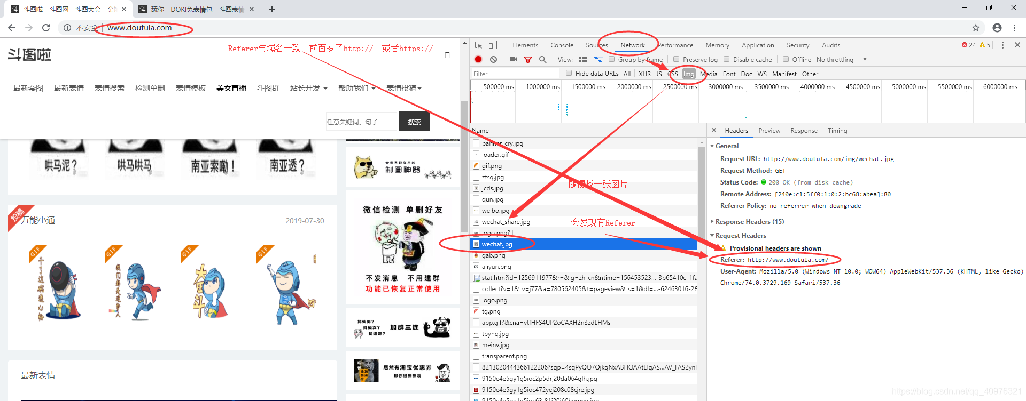Check the Offline checkbox
Screen dimensions: 1026x401
coord(786,59)
